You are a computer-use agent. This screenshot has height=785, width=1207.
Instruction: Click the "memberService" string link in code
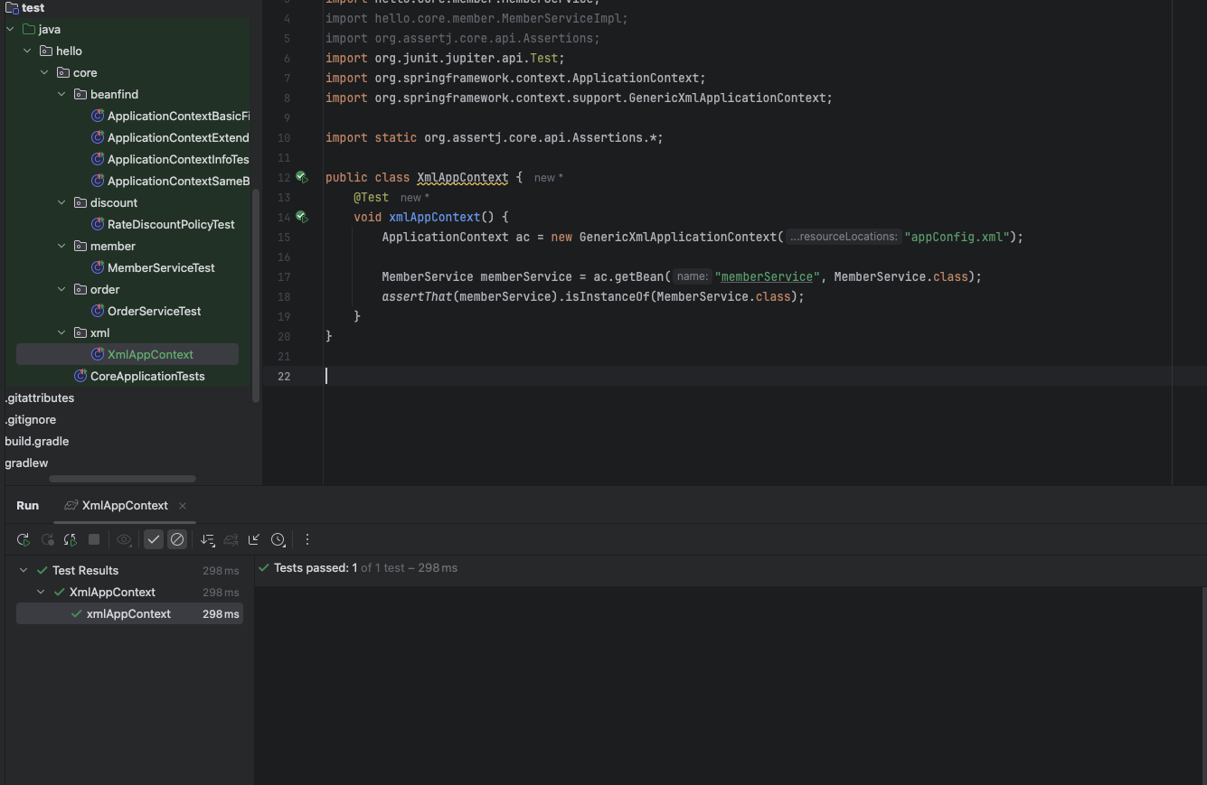coord(767,277)
